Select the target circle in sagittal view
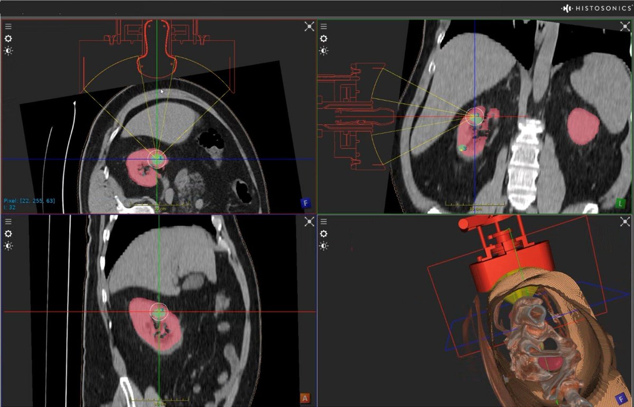Screen dimensions: 634x407 (158, 311)
